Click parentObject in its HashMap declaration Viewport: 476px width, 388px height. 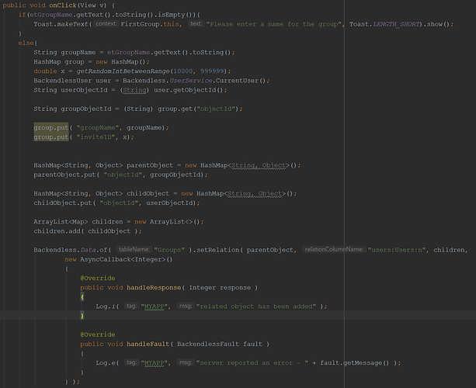click(x=150, y=165)
